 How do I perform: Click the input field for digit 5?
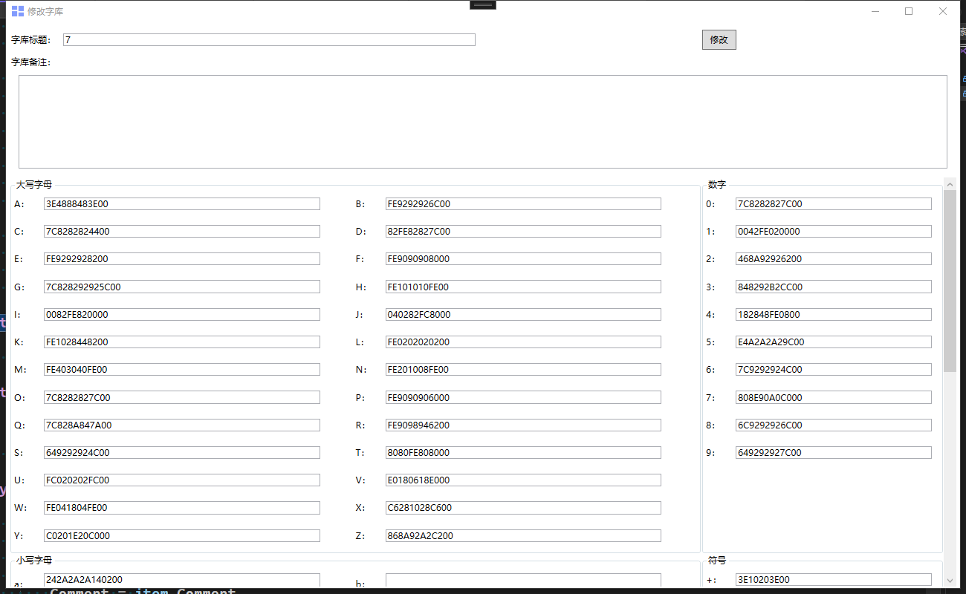pyautogui.click(x=834, y=342)
